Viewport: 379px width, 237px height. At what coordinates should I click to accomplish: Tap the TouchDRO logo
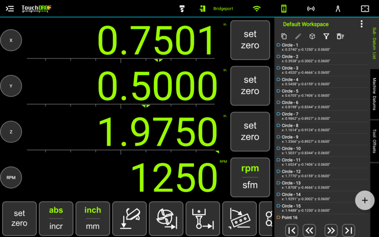[36, 9]
